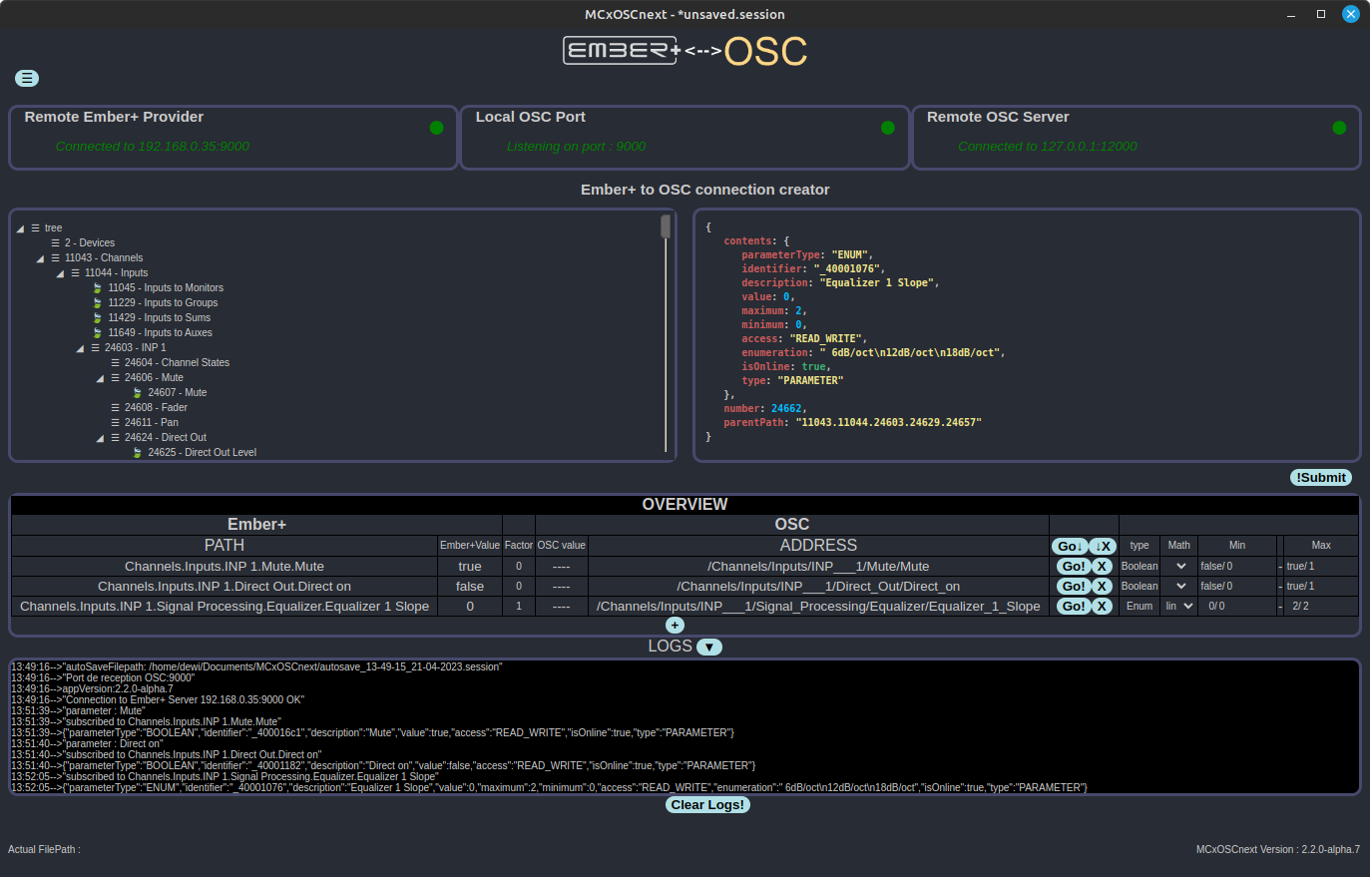Screen dimensions: 1370x877
Task: Click the 'appVersion:2.2.0-alpha.7' log line
Action: [x=92, y=689]
